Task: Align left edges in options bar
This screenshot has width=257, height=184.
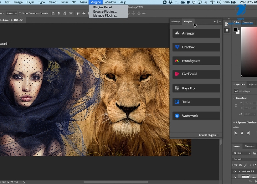Action: pyautogui.click(x=53, y=13)
